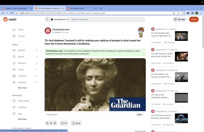Open the Aldous deathbed related post
The image size is (204, 132).
click(160, 96)
